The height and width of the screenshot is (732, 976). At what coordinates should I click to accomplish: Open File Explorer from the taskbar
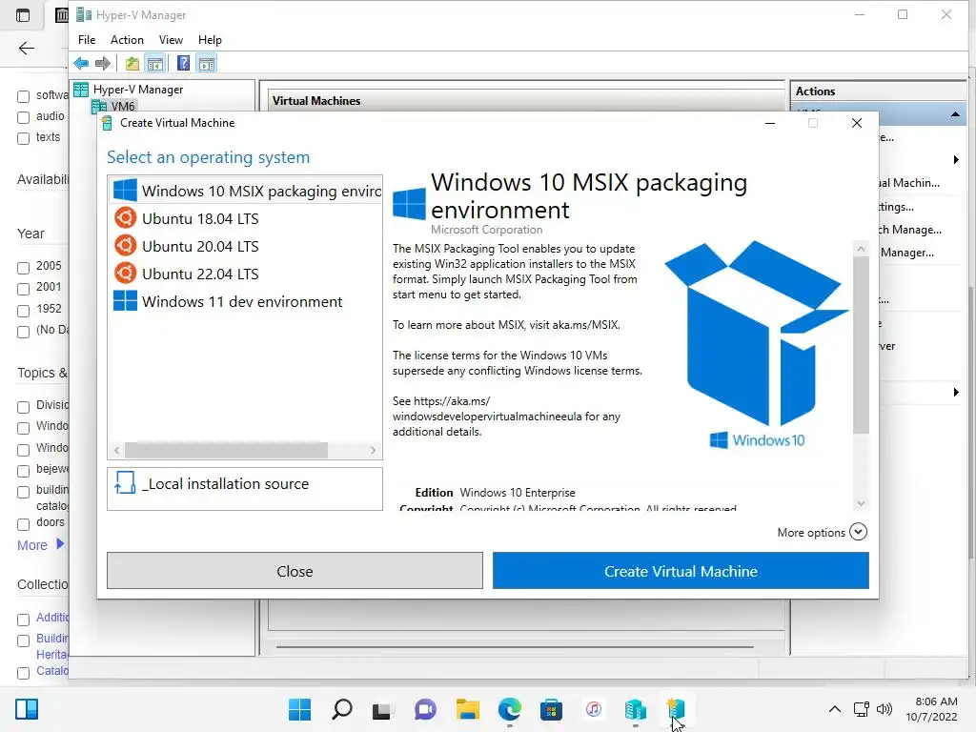[x=467, y=709]
